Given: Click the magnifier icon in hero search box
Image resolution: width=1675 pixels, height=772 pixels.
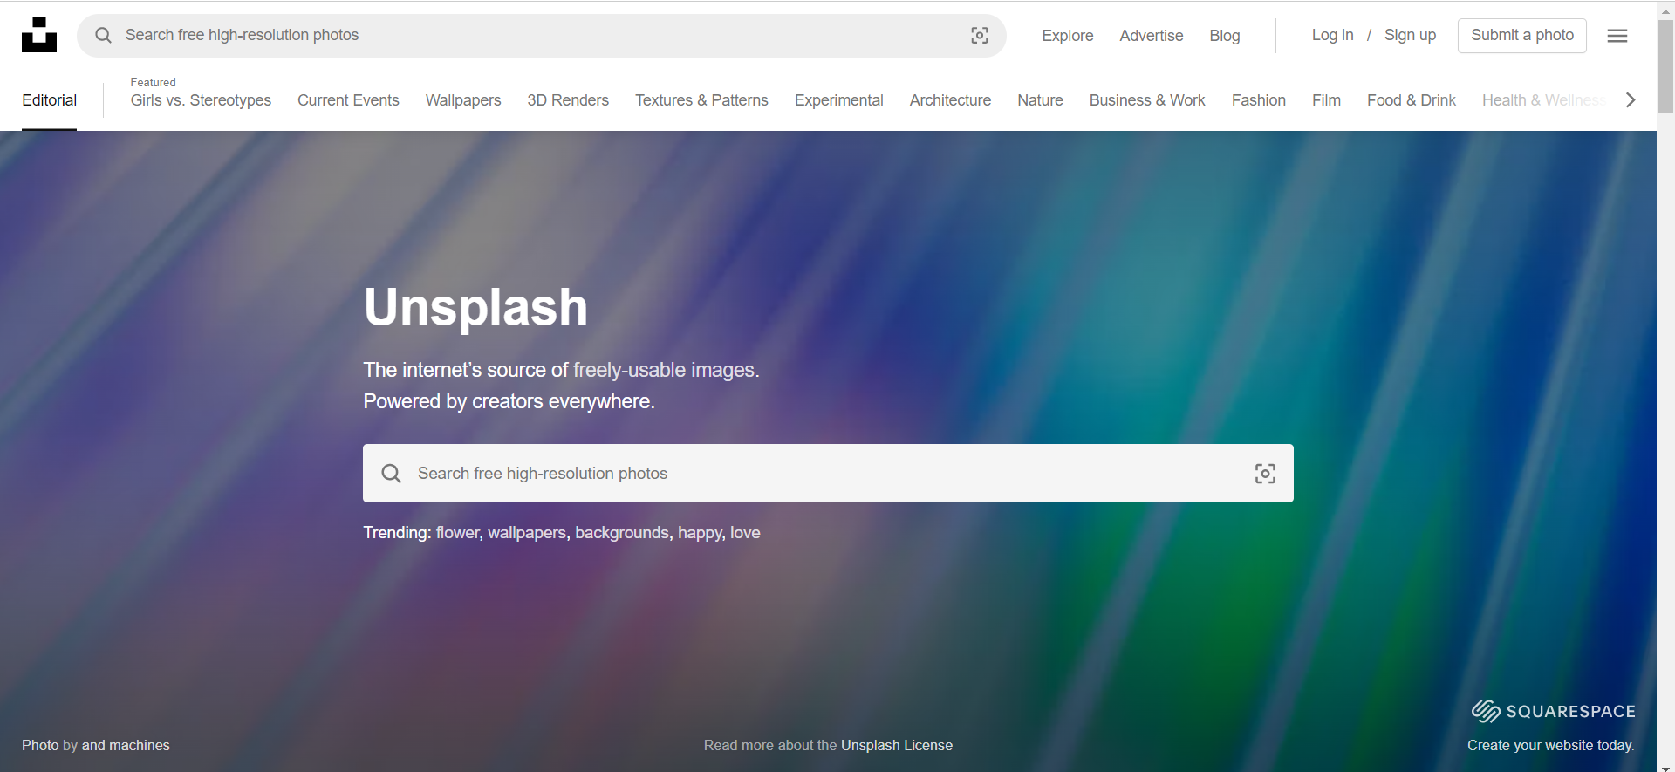Looking at the screenshot, I should tap(392, 474).
